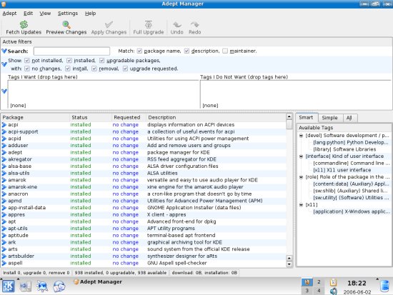Switch to virtual desktop 4 in pager
Viewport: 393px width, 295px height.
pos(319,291)
